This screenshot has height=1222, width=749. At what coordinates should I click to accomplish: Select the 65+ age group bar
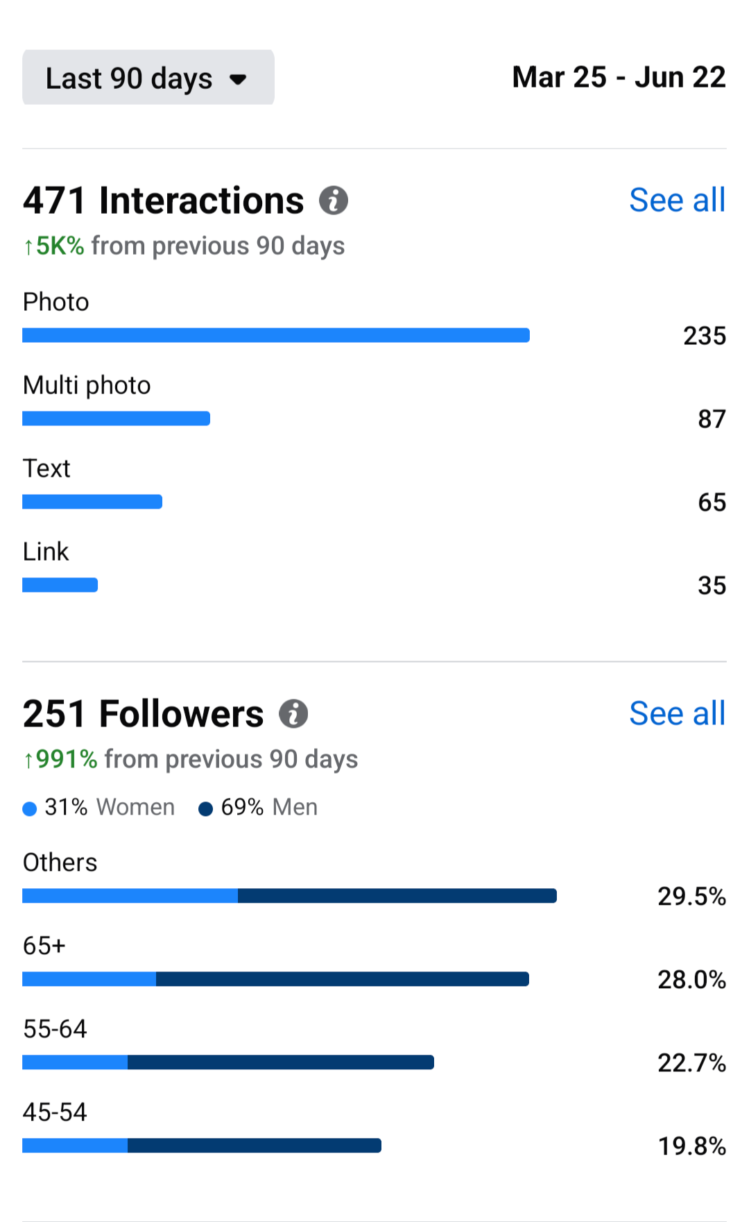(275, 979)
